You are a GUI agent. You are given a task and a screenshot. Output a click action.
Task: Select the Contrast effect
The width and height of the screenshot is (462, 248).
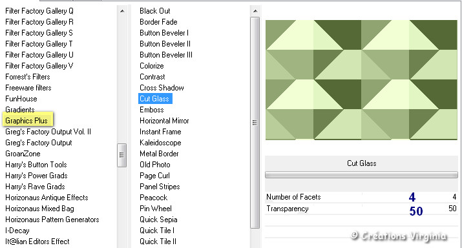(152, 77)
